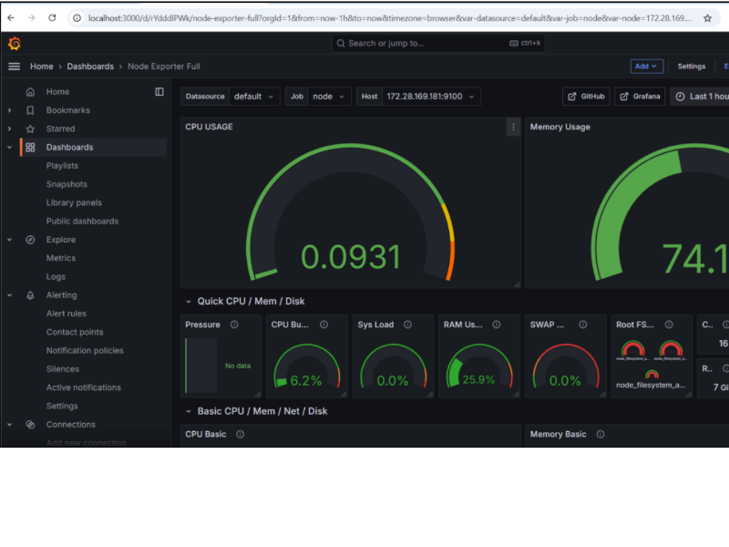The height and width of the screenshot is (547, 729).
Task: Click the Dashboards breadcrumb link
Action: tap(90, 66)
